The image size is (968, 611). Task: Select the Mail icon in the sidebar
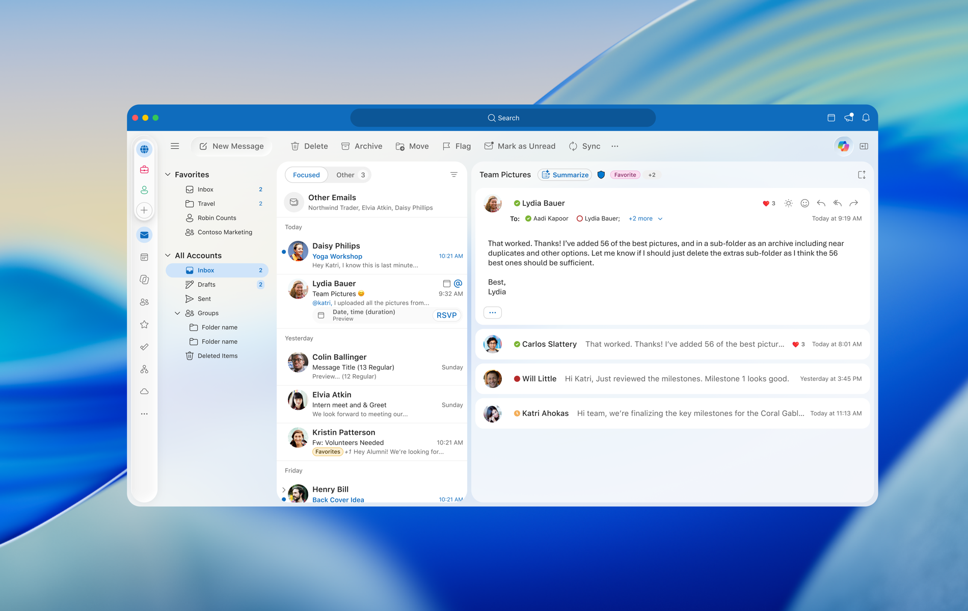[144, 235]
